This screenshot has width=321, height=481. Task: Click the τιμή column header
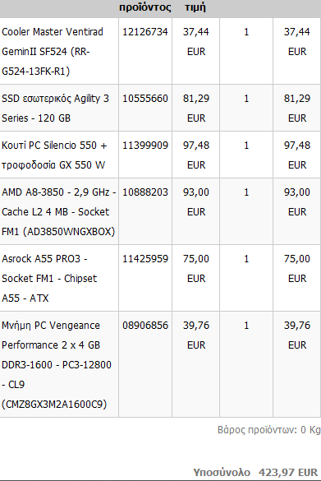coord(195,7)
